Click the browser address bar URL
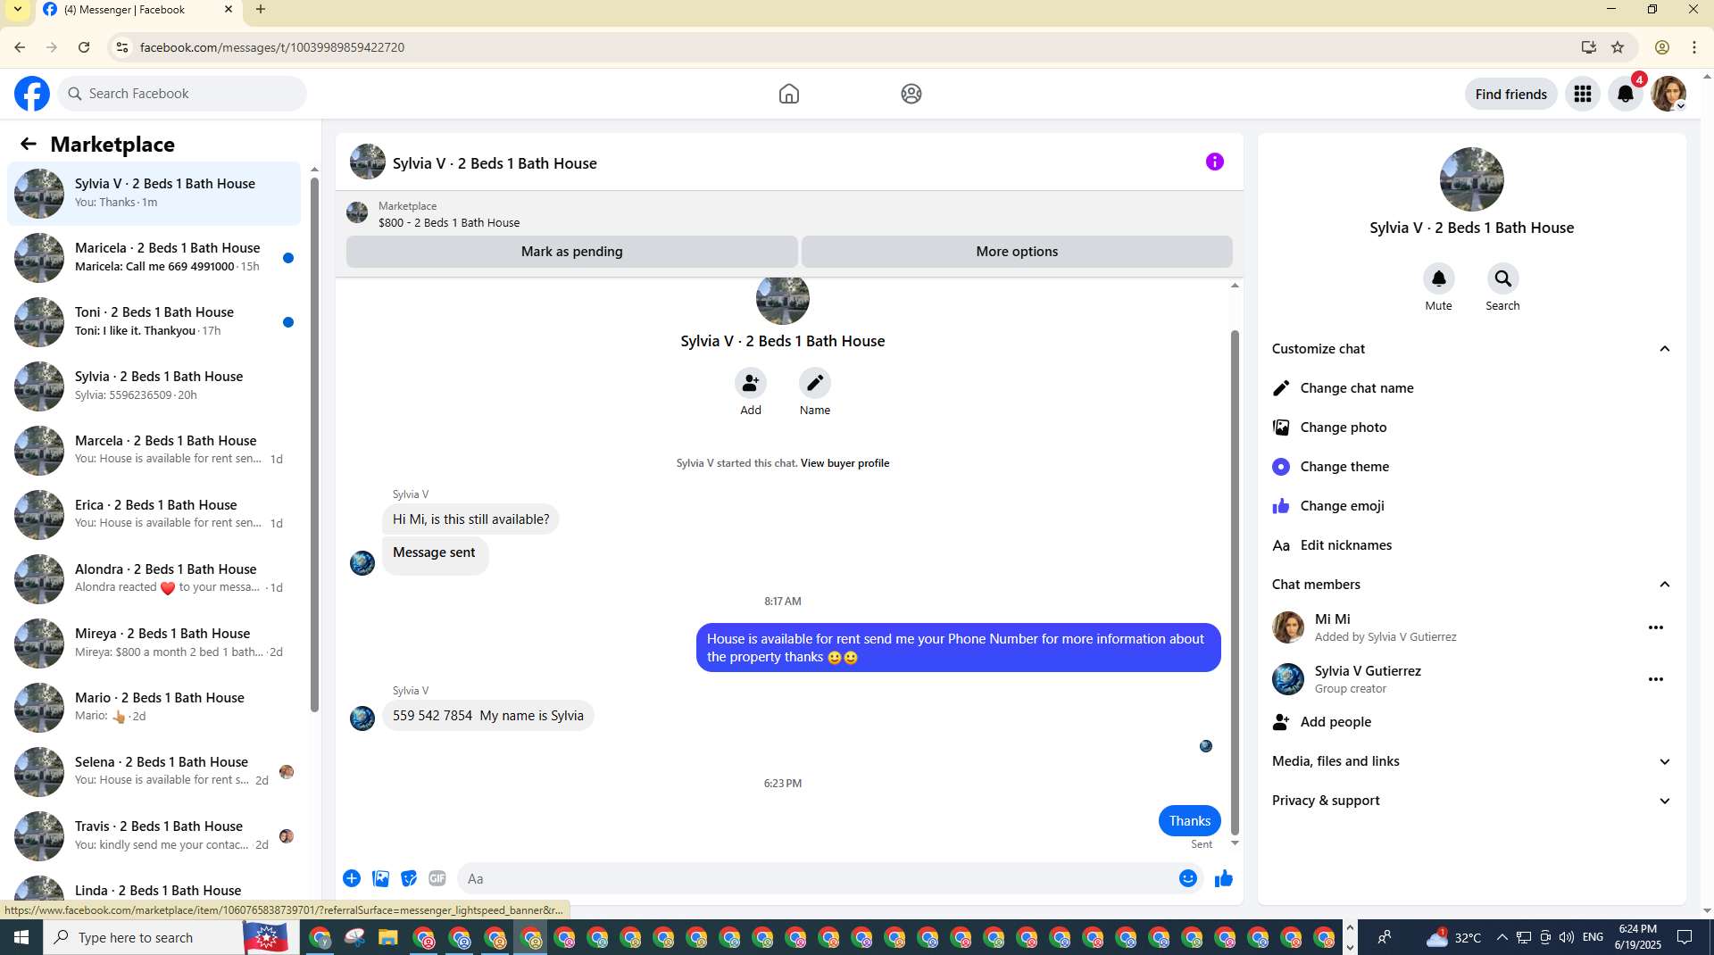The height and width of the screenshot is (955, 1714). (x=272, y=47)
